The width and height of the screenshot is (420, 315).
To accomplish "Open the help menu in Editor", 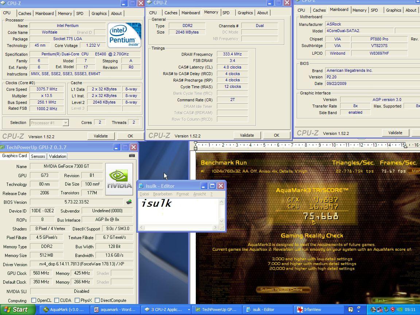I will pyautogui.click(x=211, y=194).
